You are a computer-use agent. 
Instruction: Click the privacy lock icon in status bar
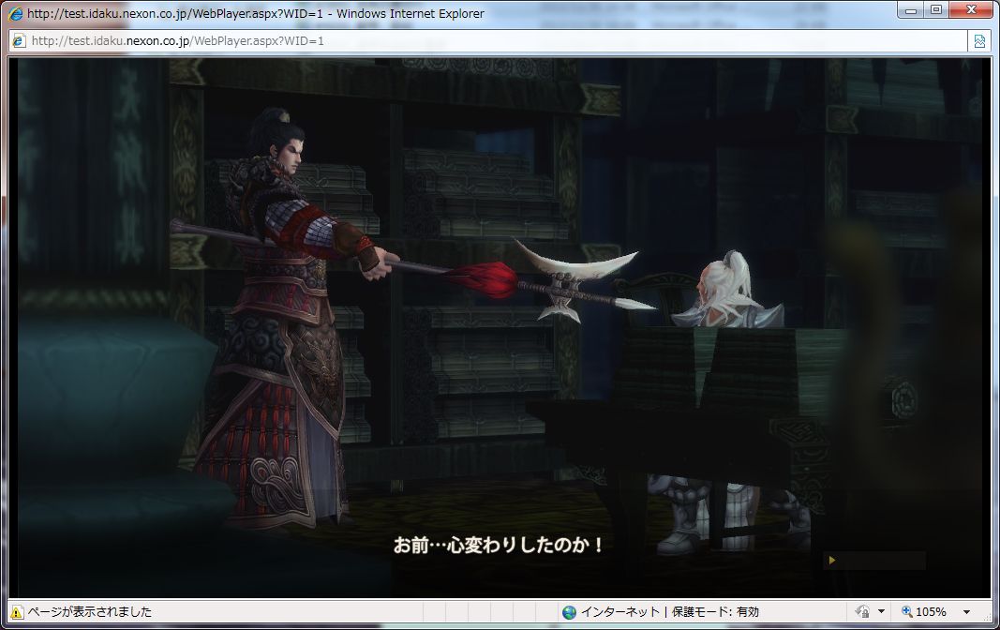click(862, 612)
